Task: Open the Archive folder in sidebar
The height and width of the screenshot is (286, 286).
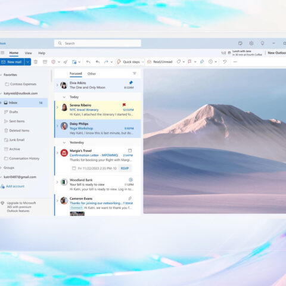Action: pos(14,149)
